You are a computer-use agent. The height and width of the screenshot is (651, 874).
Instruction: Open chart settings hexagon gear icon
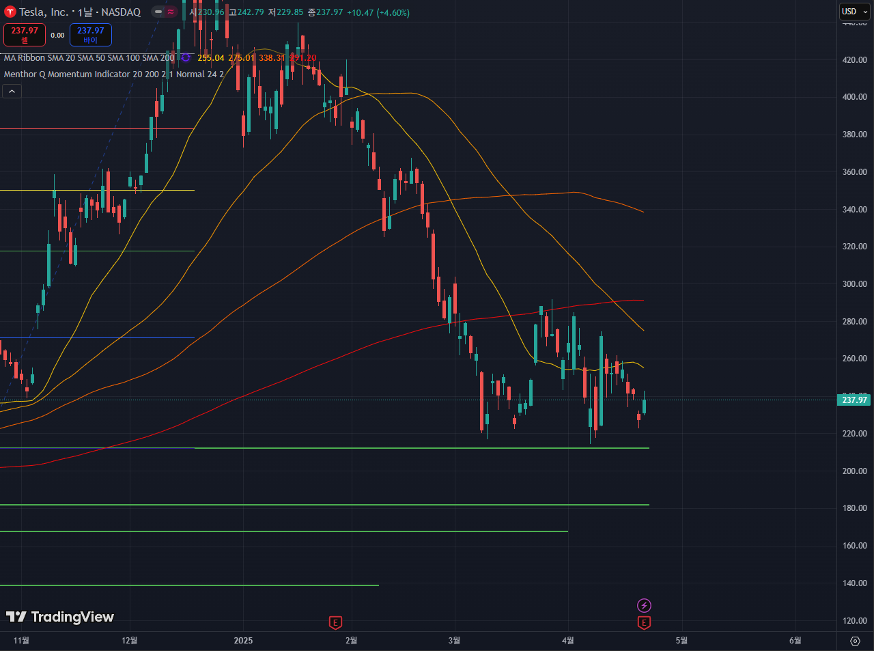[x=855, y=641]
